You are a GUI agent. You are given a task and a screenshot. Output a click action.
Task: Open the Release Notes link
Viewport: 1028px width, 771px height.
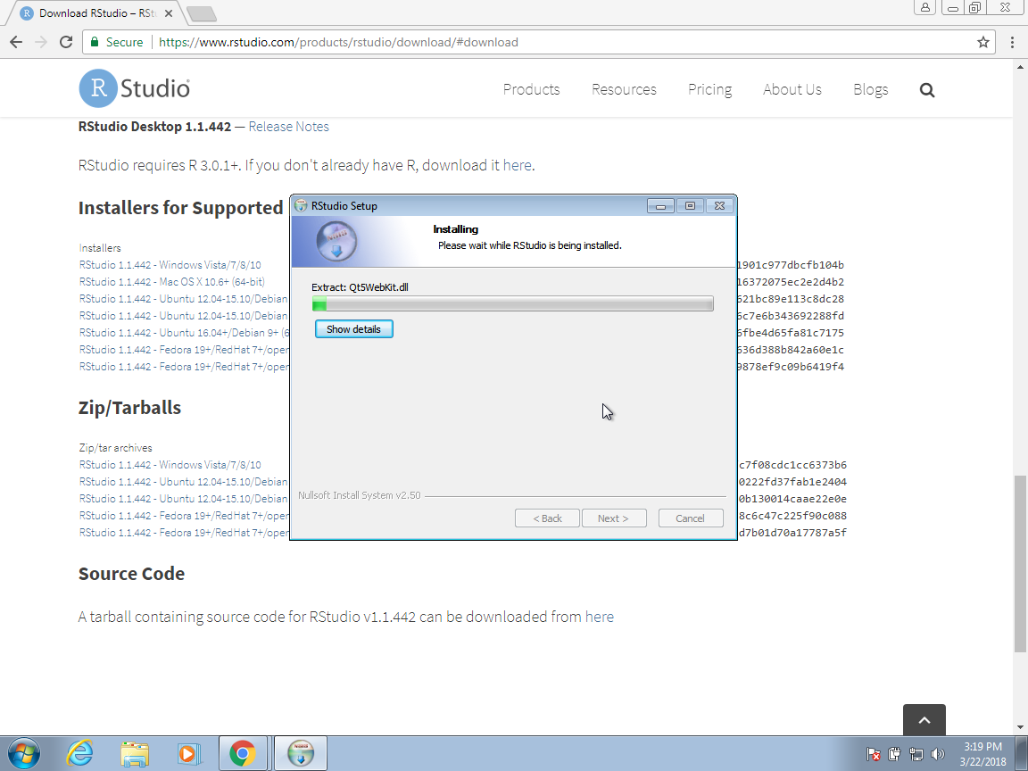coord(288,127)
